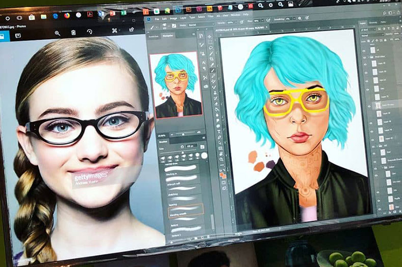This screenshot has width=402, height=267.
Task: Open the layer filter Kind dropdown
Action: coord(368,30)
